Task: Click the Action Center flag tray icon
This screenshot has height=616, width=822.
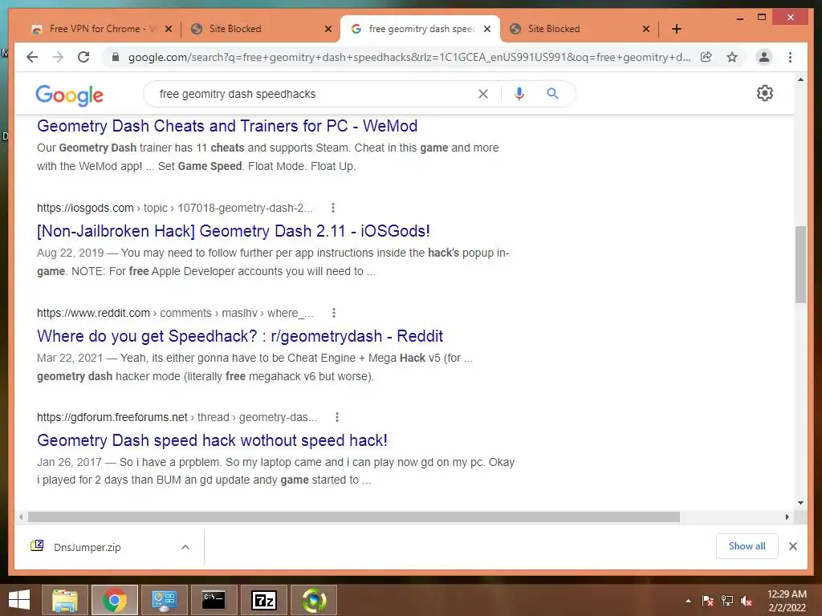Action: (x=708, y=601)
